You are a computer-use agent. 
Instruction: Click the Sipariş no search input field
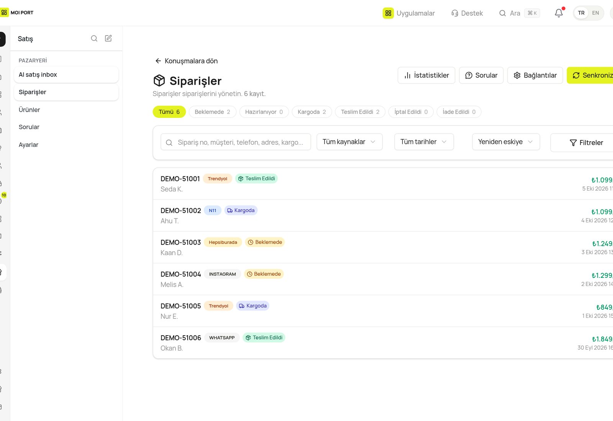(x=236, y=142)
